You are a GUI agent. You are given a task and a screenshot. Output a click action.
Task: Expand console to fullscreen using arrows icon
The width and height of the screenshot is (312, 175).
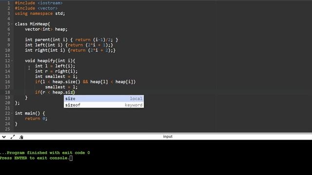point(13,137)
